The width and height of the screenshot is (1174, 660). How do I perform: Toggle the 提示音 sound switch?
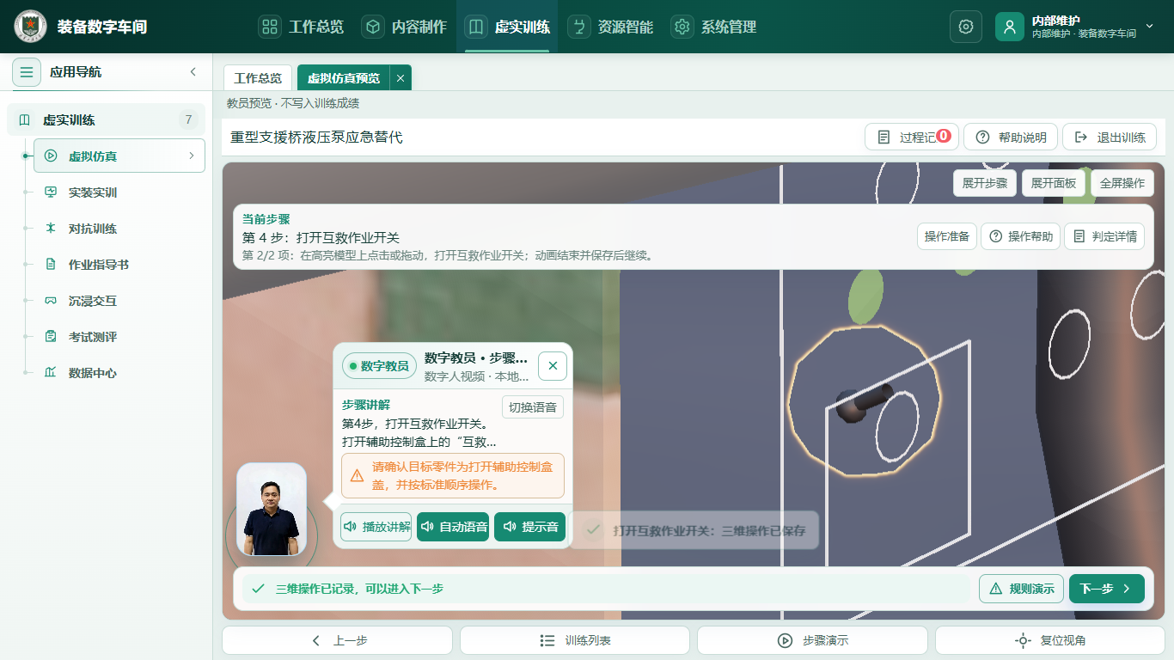point(530,527)
